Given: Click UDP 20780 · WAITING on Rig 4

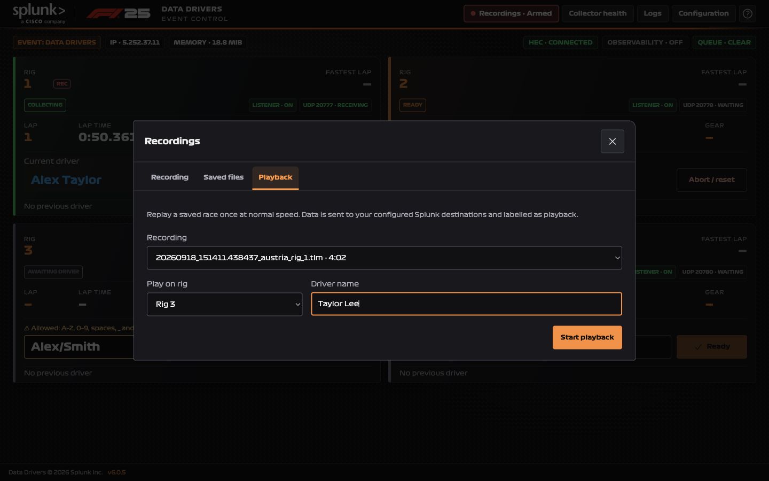Looking at the screenshot, I should (712, 272).
